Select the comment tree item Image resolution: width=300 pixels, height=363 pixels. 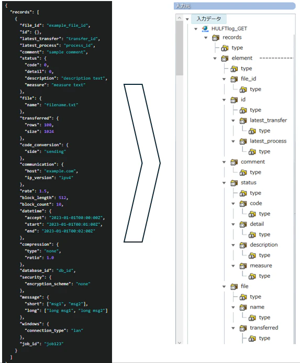(252, 162)
